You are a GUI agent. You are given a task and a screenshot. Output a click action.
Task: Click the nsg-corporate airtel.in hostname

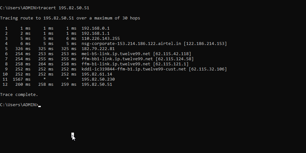click(131, 44)
